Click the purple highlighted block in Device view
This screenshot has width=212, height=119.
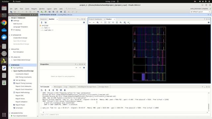click(143, 77)
